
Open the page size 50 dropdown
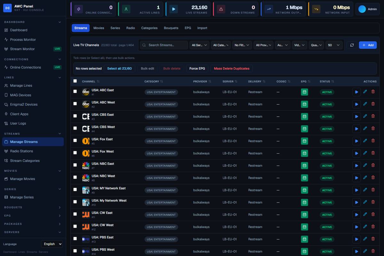[334, 45]
